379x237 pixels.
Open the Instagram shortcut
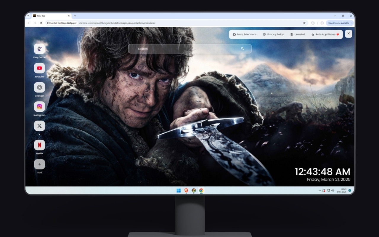(39, 107)
